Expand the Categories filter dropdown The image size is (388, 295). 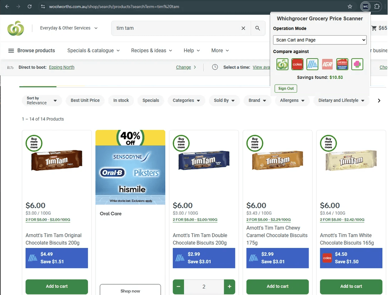click(x=186, y=100)
